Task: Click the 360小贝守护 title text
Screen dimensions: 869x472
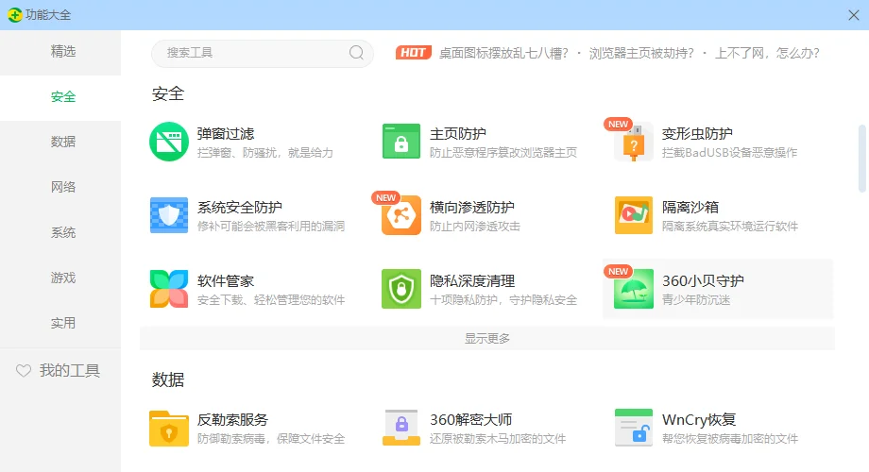Action: (703, 281)
